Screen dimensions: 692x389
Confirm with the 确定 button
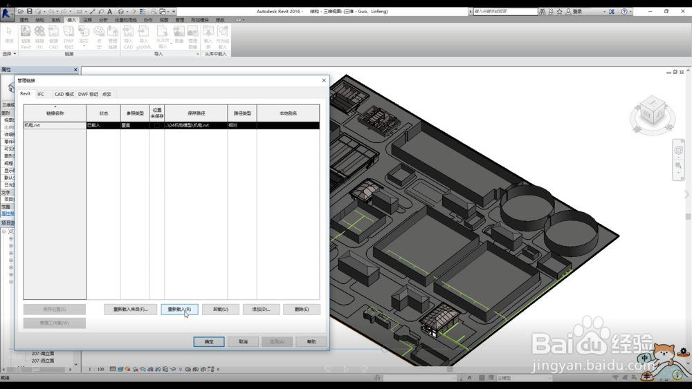click(x=209, y=342)
